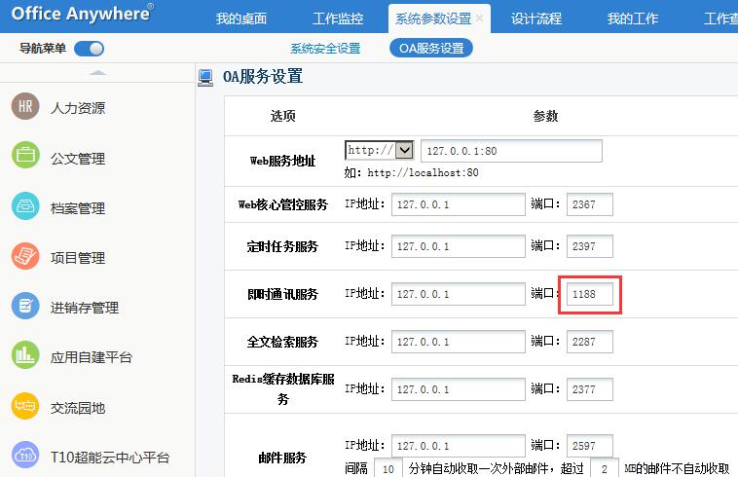Viewport: 738px width, 477px height.
Task: Switch to the 设计流程 tab
Action: (x=536, y=18)
